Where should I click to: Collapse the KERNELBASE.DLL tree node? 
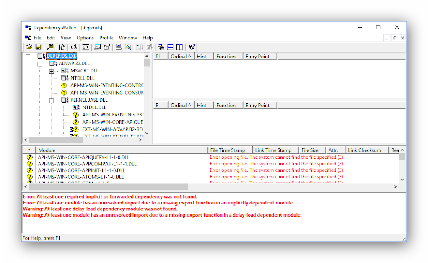pyautogui.click(x=51, y=101)
